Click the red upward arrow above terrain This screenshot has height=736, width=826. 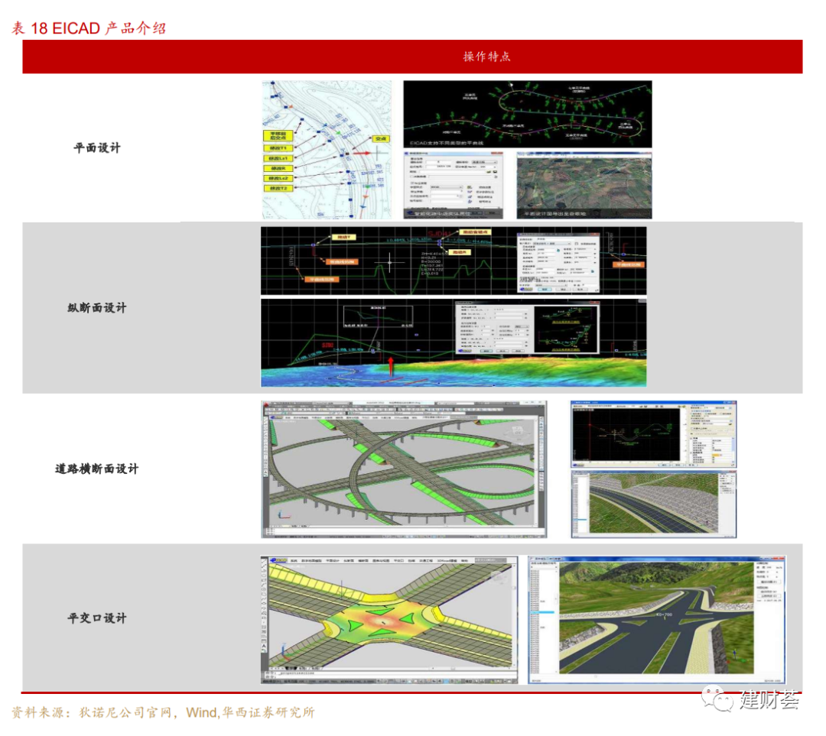(391, 366)
